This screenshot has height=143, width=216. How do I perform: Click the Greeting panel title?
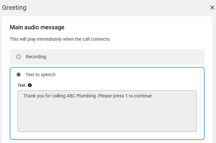[14, 7]
